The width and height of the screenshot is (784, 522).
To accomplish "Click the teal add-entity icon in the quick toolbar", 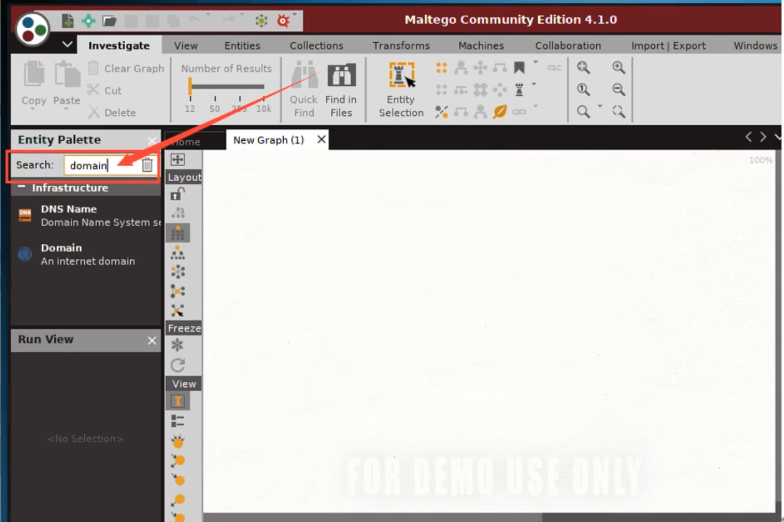I will (88, 21).
